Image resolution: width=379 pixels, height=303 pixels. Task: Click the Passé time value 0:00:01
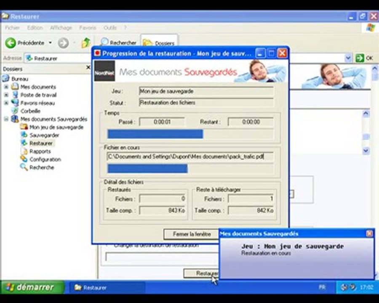[162, 122]
